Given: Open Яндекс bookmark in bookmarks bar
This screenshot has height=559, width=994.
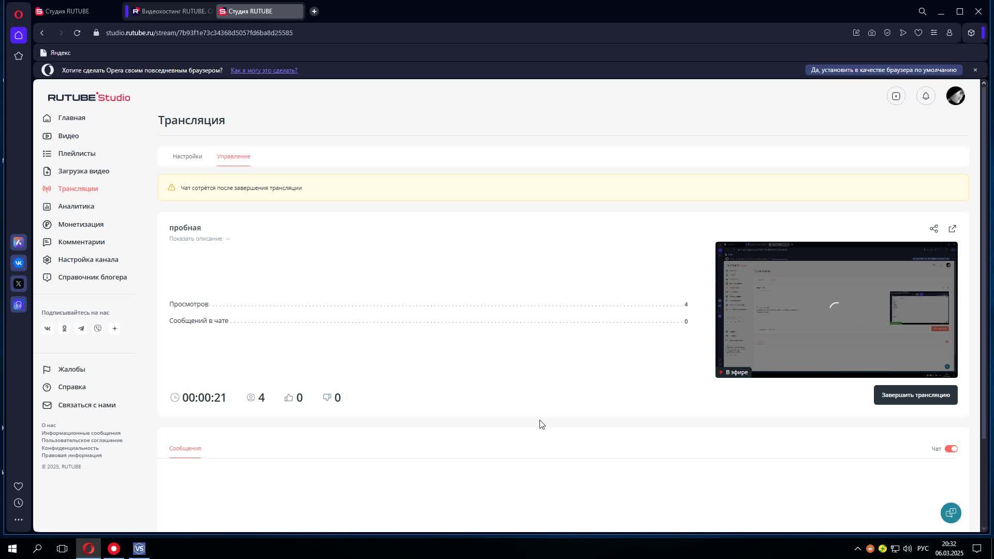Looking at the screenshot, I should tap(55, 53).
